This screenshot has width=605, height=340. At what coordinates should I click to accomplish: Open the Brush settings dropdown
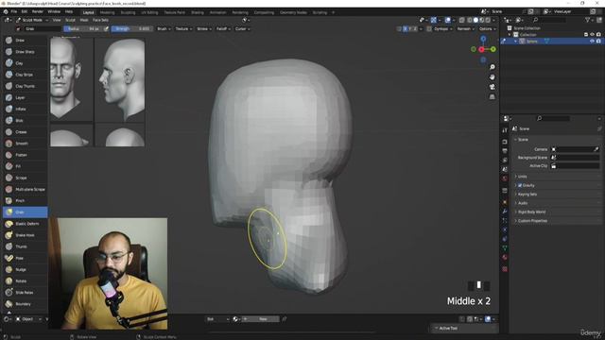pyautogui.click(x=164, y=29)
